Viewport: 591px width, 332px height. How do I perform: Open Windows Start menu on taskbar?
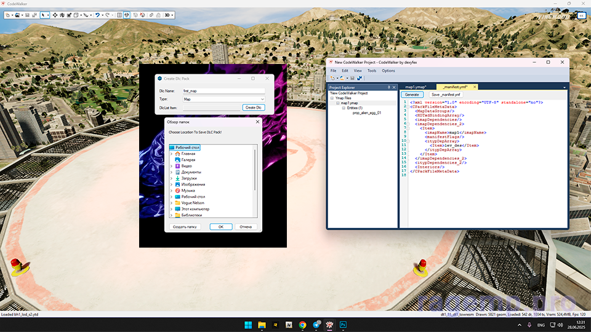coord(248,325)
